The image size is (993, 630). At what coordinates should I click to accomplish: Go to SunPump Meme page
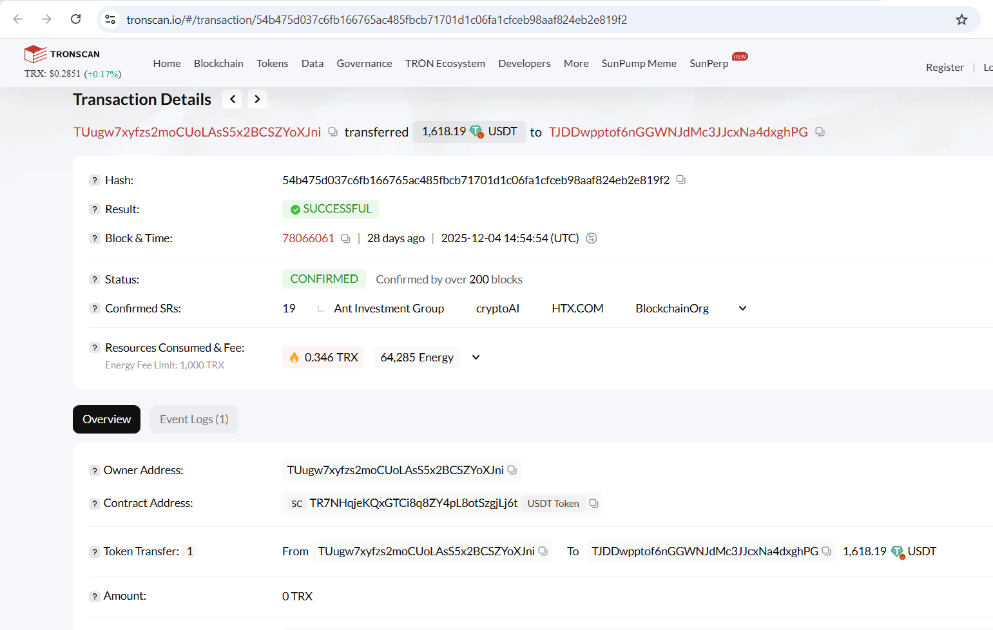point(639,63)
